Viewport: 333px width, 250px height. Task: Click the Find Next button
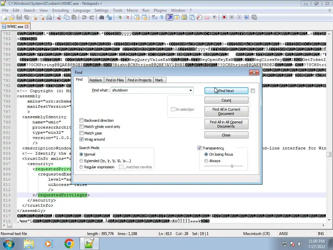click(226, 91)
